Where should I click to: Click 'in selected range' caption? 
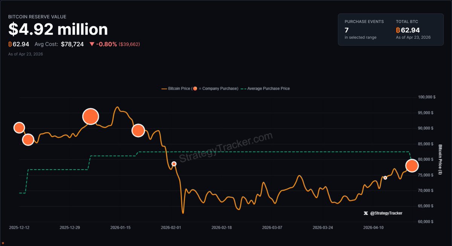point(360,37)
